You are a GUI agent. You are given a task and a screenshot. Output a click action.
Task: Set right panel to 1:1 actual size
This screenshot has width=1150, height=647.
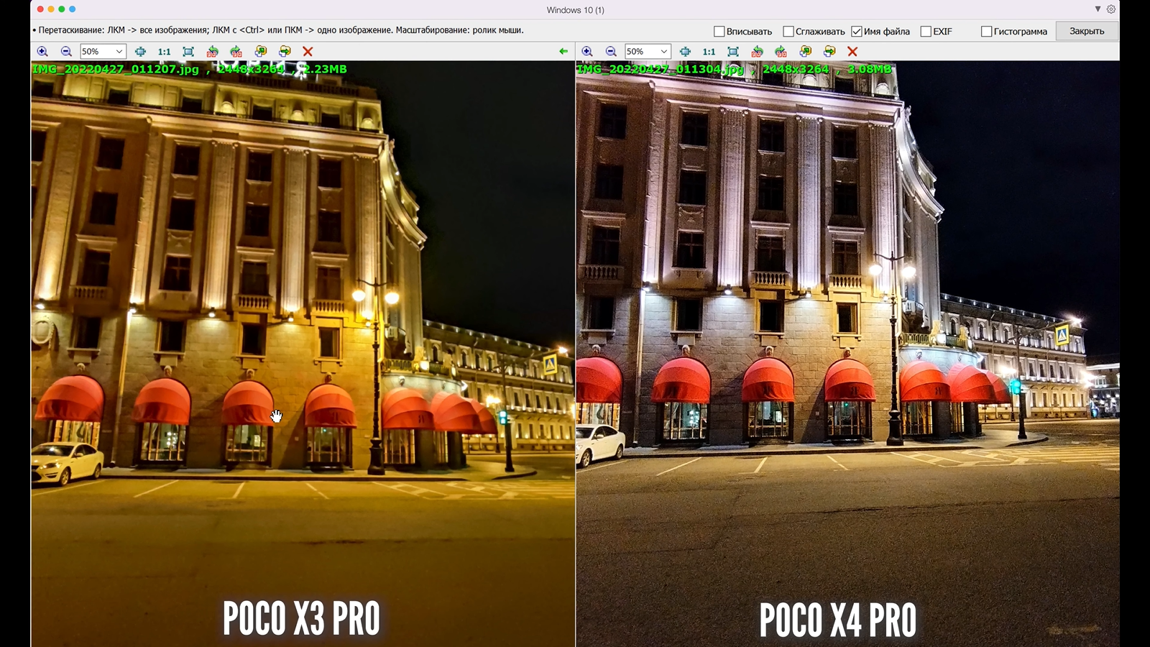click(x=709, y=52)
